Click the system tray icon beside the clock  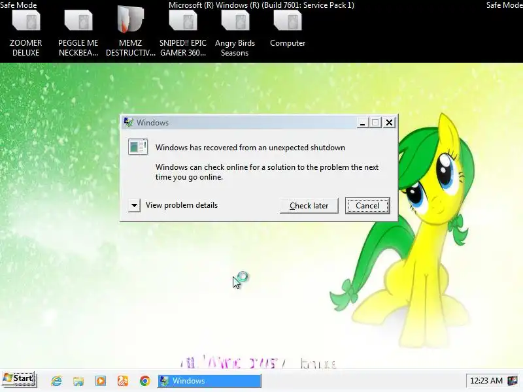(x=513, y=381)
